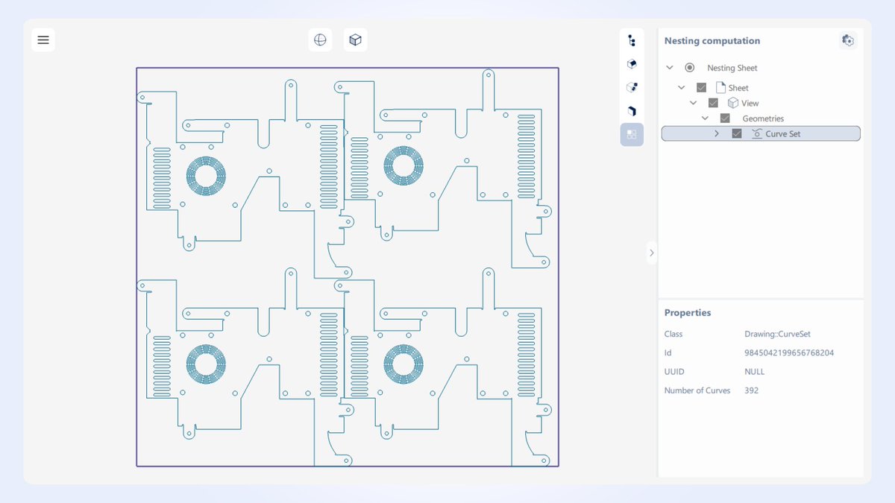This screenshot has height=503, width=895.
Task: Collapse the right side panel arrow
Action: tap(651, 253)
